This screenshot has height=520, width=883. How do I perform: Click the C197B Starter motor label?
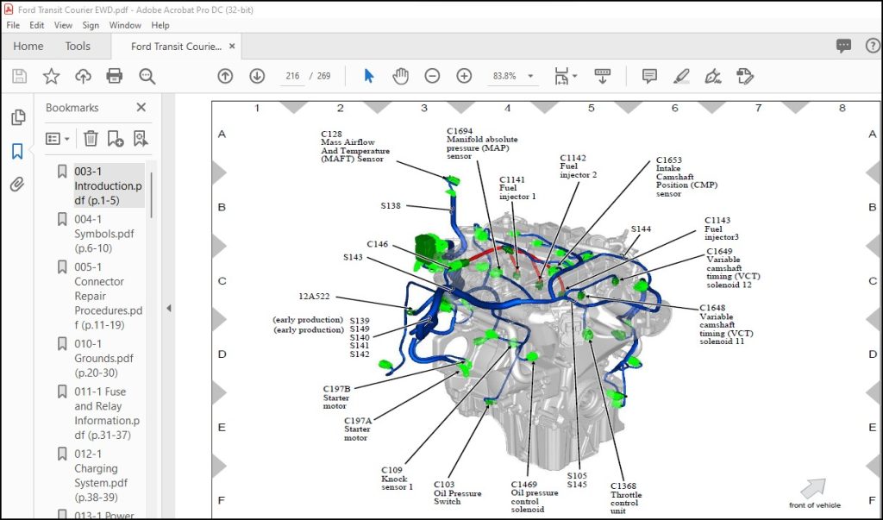(337, 398)
